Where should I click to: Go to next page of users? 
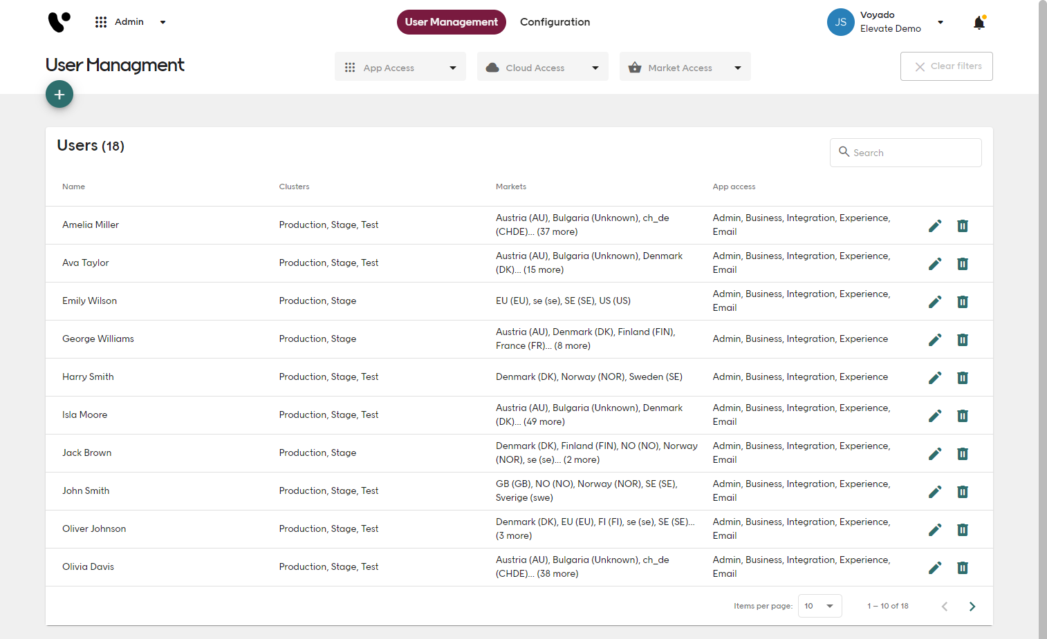[x=972, y=607]
